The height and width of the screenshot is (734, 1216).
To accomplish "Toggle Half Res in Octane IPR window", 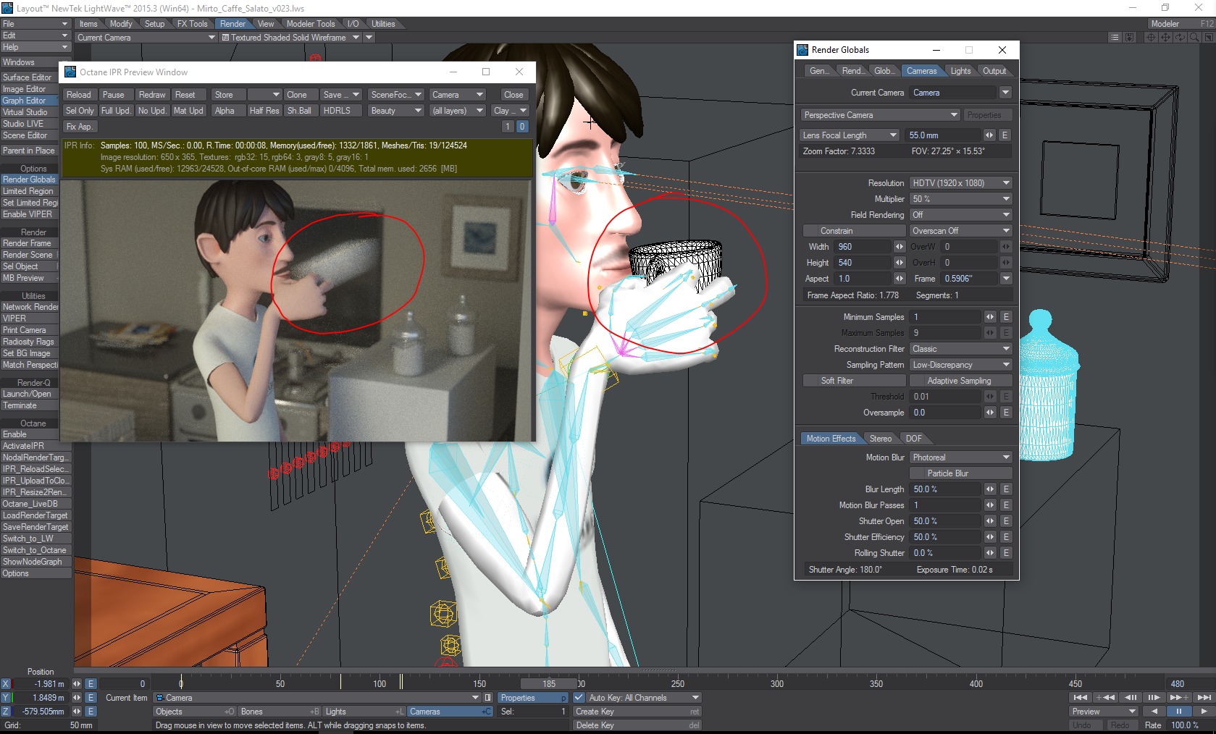I will 264,111.
